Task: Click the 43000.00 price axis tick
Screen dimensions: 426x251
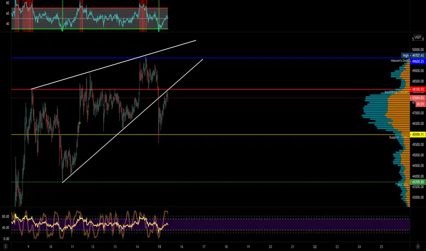Action: pyautogui.click(x=418, y=197)
